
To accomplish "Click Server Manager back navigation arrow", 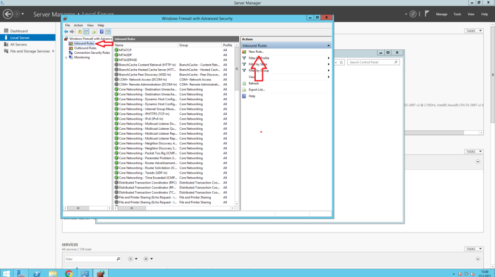I will [x=8, y=14].
